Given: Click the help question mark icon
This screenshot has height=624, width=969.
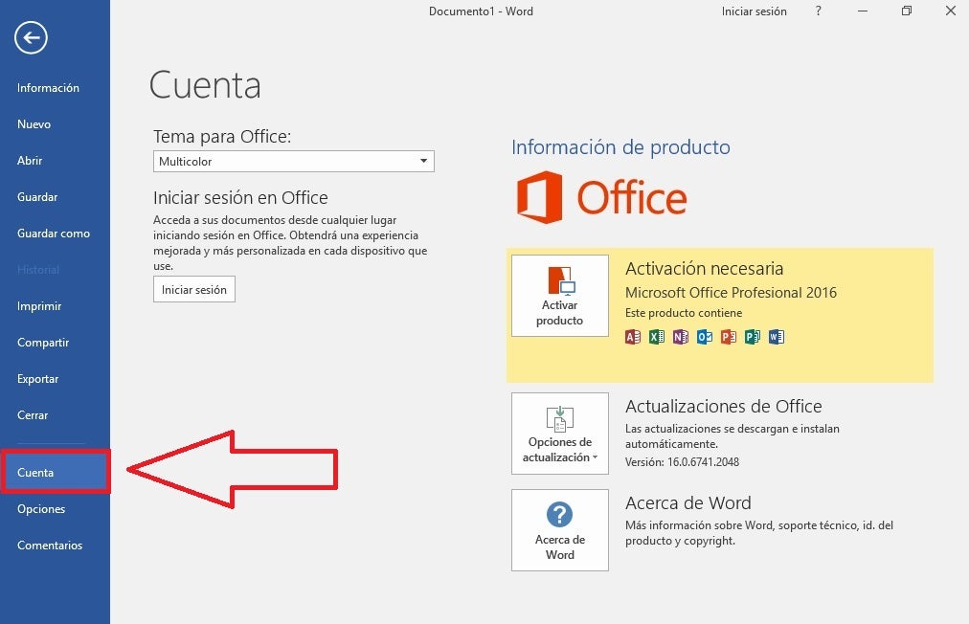Looking at the screenshot, I should (817, 11).
